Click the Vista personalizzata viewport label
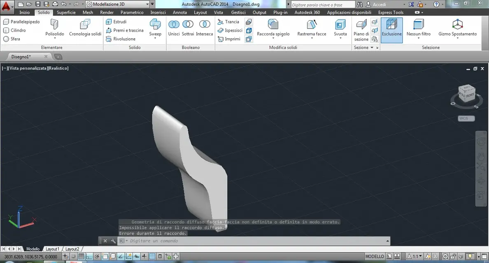 click(28, 68)
